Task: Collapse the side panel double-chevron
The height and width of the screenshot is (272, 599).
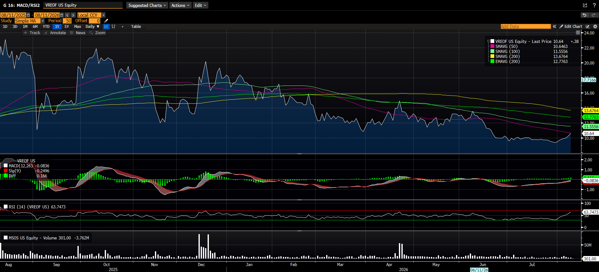Action: point(554,27)
